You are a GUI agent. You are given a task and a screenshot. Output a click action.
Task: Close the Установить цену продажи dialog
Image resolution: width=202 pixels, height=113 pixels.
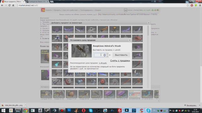coord(130,40)
